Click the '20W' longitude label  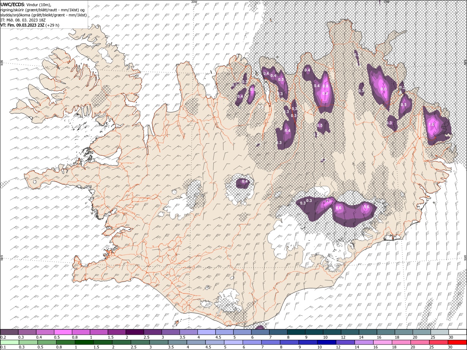point(194,1)
